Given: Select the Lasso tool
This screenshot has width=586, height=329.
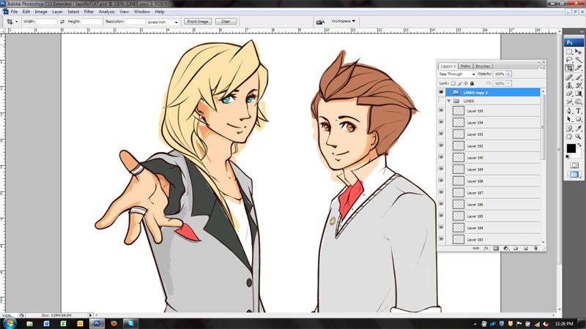Looking at the screenshot, I should pos(569,60).
